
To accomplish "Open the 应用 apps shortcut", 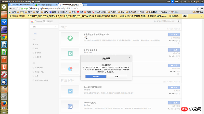I will pos(12,12).
